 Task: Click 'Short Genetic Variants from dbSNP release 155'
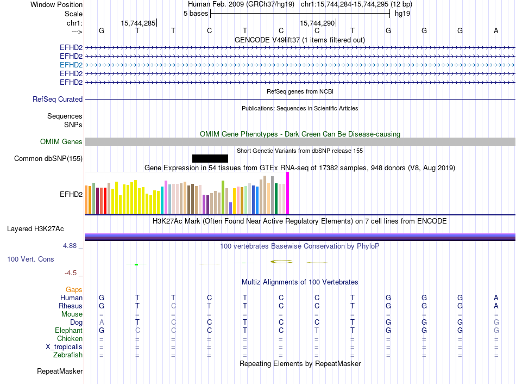(300, 151)
